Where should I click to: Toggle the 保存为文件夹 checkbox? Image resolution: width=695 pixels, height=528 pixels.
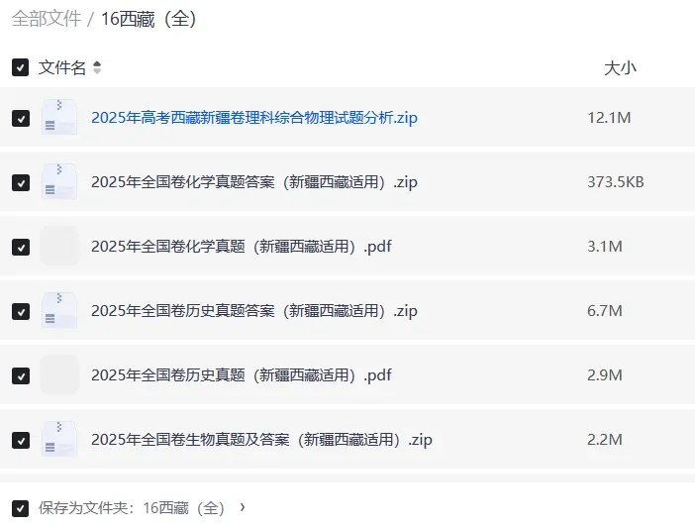tap(21, 508)
